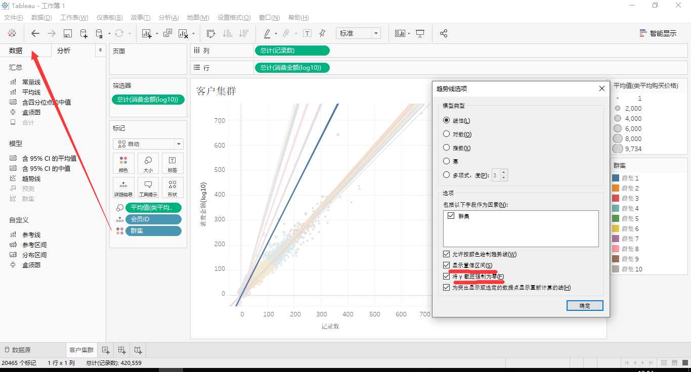The image size is (691, 372).
Task: Click the save workbook icon
Action: [x=68, y=33]
